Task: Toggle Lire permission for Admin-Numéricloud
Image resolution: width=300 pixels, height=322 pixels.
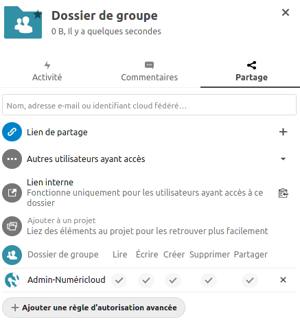Action: coord(119,280)
